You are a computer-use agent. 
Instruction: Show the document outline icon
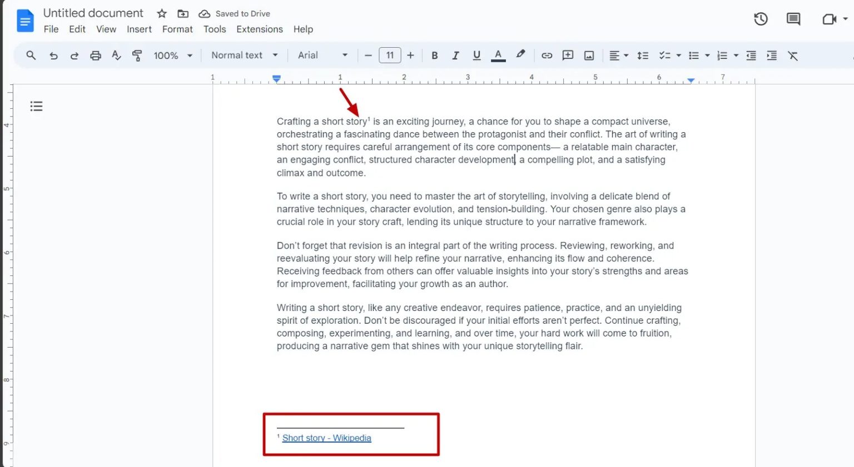37,106
